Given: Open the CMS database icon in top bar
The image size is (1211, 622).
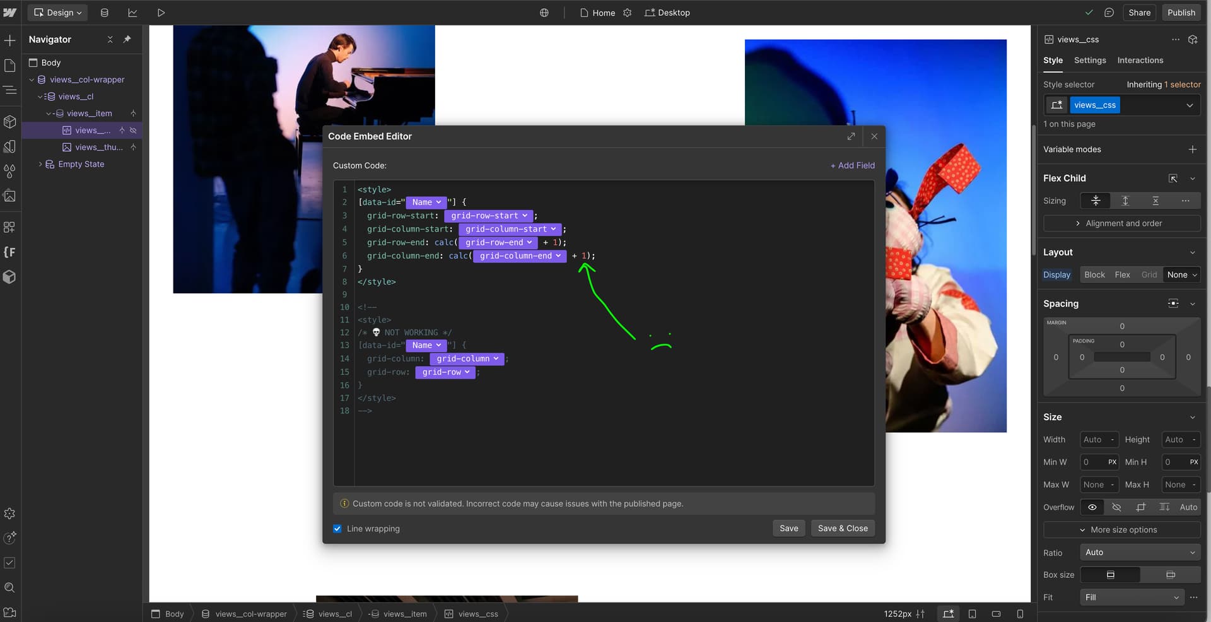Looking at the screenshot, I should [x=104, y=13].
